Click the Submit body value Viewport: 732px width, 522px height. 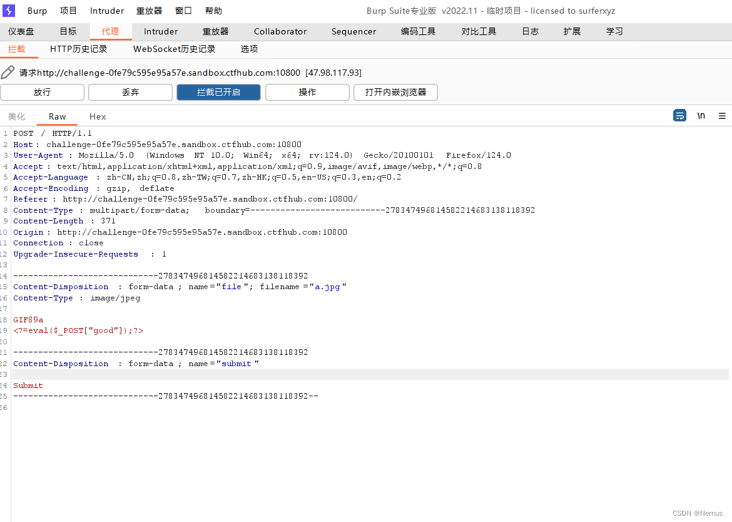click(28, 386)
